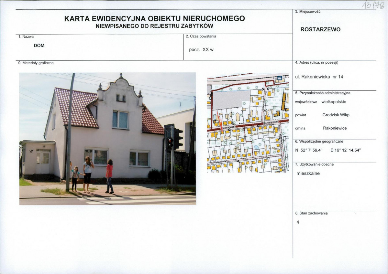Click the label 'gmina'

[x=300, y=129]
